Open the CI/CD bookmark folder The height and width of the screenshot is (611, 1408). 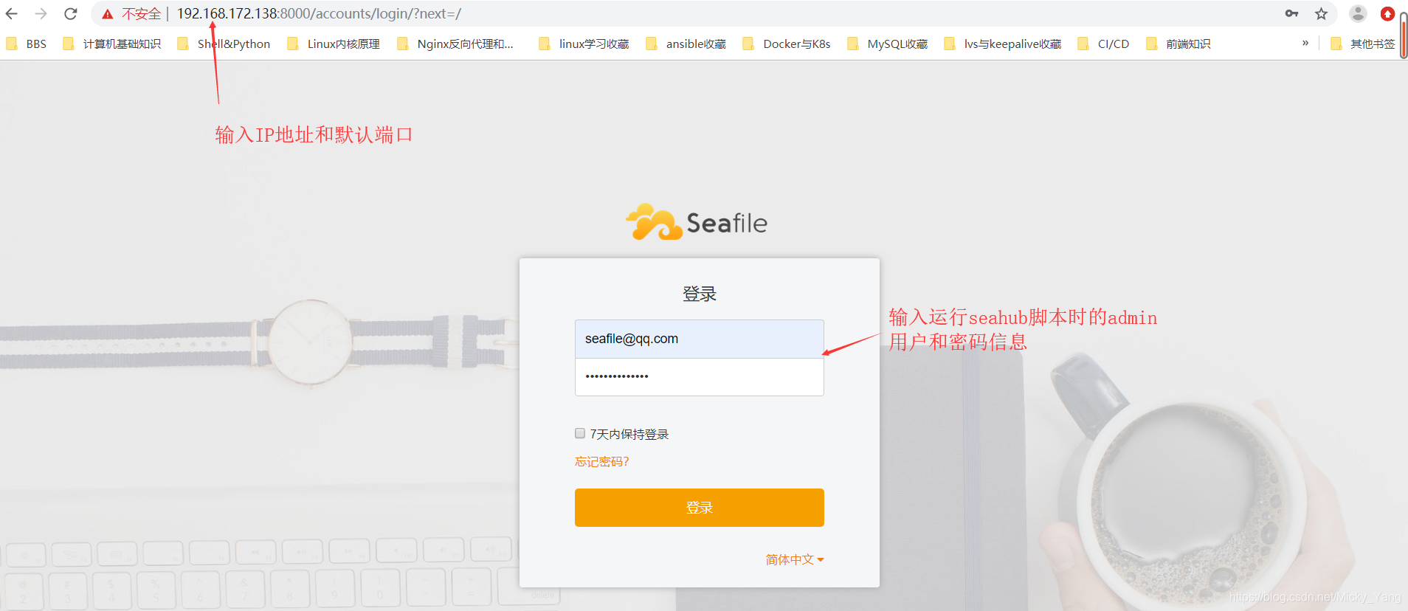[x=1103, y=44]
